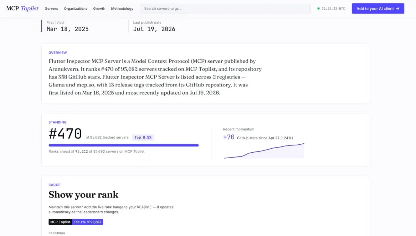Open the Growth nav item

pyautogui.click(x=99, y=8)
